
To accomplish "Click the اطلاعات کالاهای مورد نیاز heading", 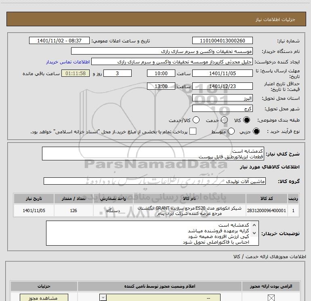I will click(270, 167).
